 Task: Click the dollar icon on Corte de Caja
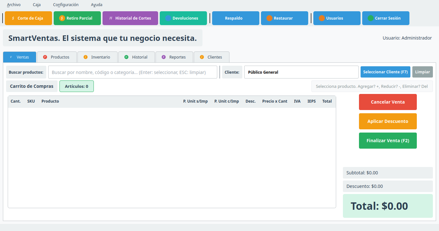tap(13, 18)
